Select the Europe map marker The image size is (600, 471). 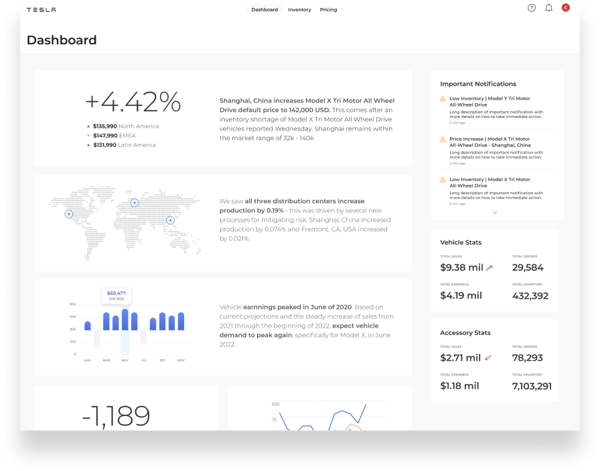coord(135,202)
